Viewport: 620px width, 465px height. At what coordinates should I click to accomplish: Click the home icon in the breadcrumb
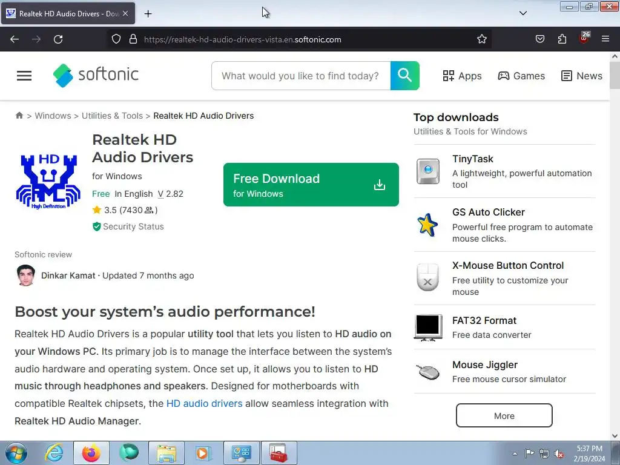pos(19,116)
